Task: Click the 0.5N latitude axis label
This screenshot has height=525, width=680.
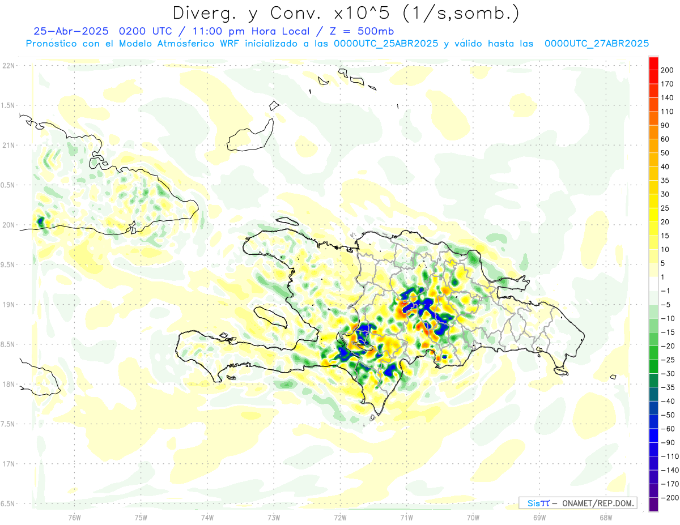Action: (8, 185)
